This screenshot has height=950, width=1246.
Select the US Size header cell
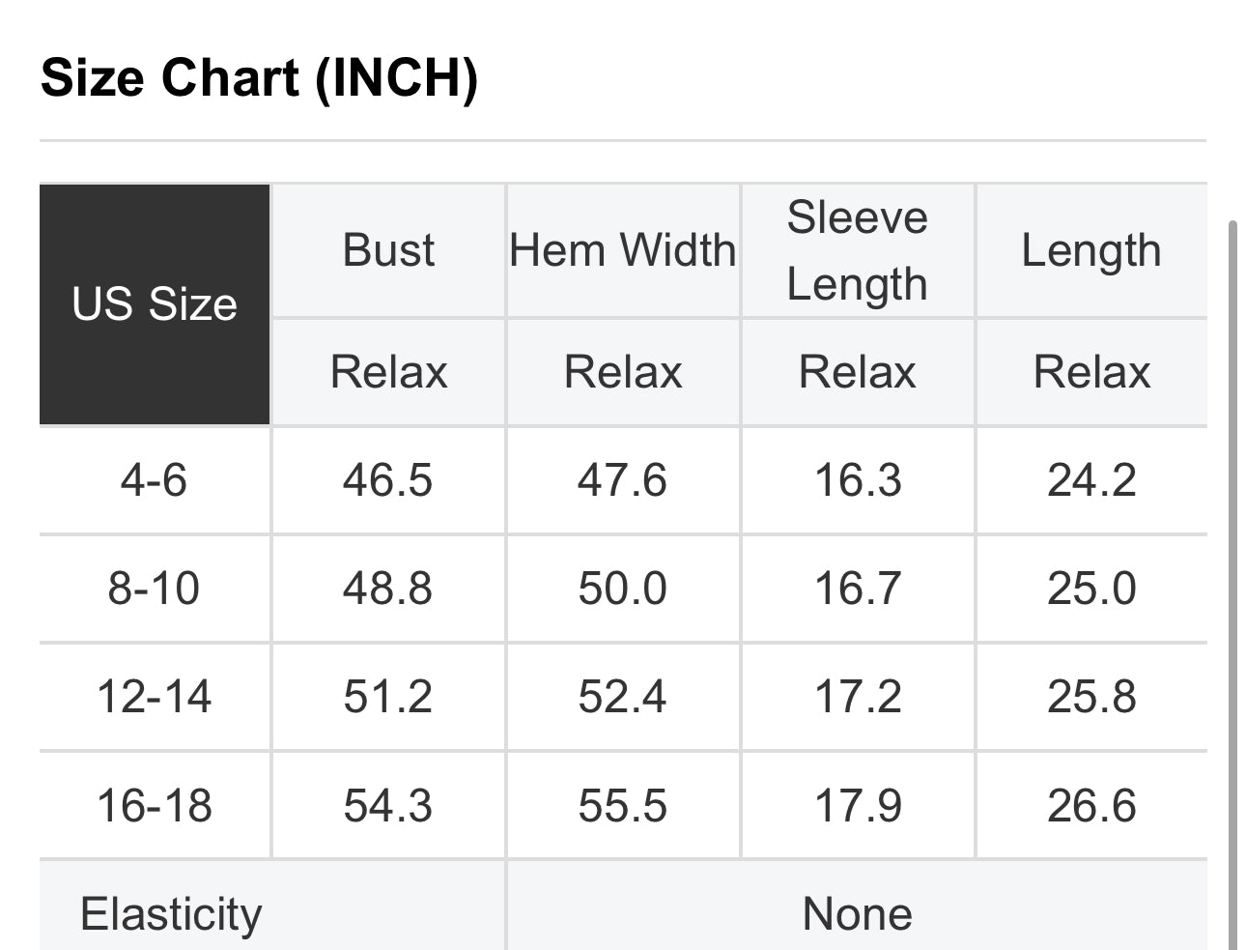point(155,304)
